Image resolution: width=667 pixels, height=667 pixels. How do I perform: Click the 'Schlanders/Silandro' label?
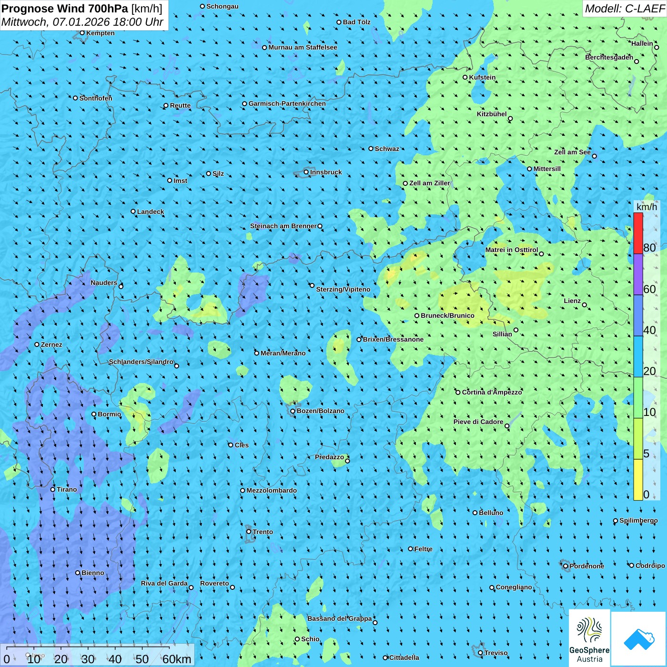pyautogui.click(x=141, y=362)
